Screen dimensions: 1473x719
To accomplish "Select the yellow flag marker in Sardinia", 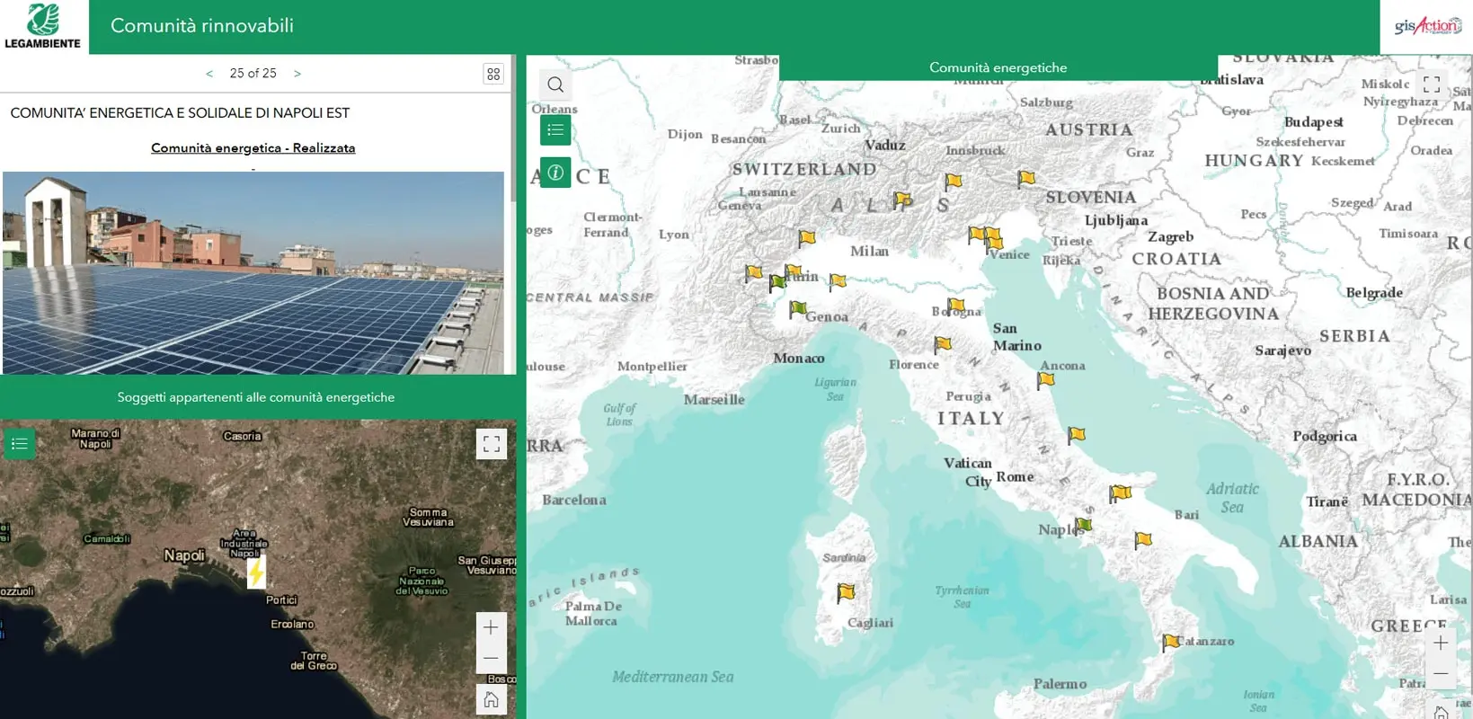I will (x=846, y=592).
